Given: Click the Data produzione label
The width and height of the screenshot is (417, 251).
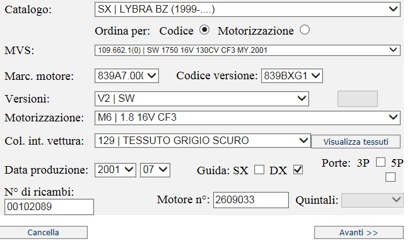Looking at the screenshot, I should pyautogui.click(x=46, y=170).
